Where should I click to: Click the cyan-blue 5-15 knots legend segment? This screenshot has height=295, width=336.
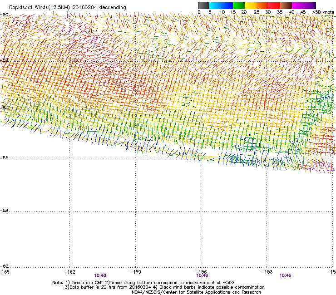click(221, 5)
